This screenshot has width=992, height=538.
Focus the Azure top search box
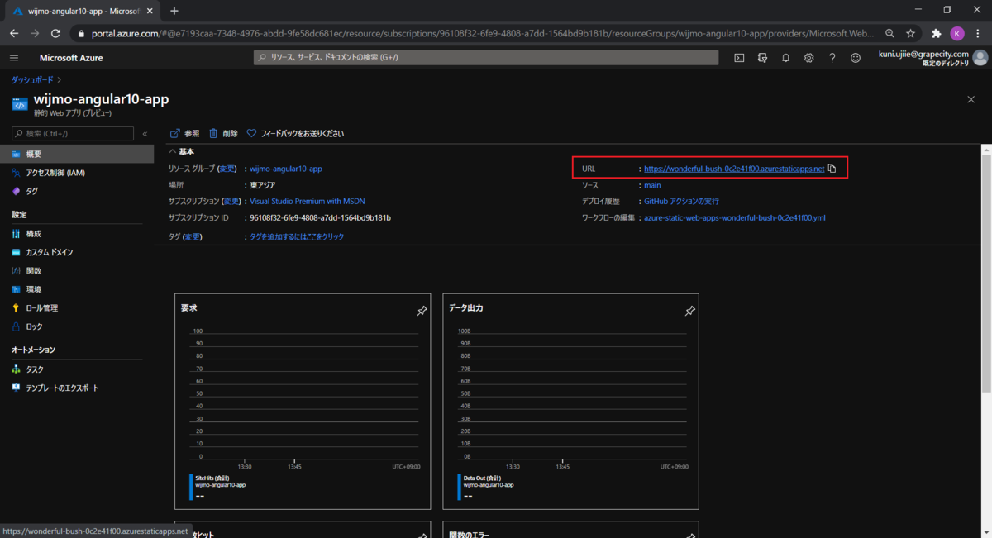[485, 58]
